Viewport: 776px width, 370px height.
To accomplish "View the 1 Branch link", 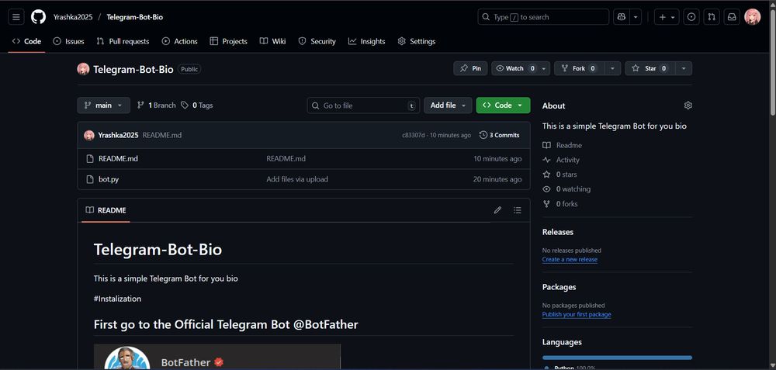I will pyautogui.click(x=157, y=105).
